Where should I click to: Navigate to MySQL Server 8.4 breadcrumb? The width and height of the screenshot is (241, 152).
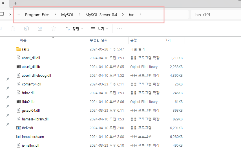click(x=101, y=15)
